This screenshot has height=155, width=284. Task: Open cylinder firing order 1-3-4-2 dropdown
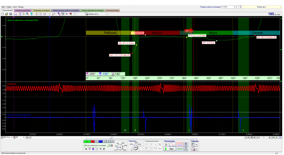click(x=229, y=7)
